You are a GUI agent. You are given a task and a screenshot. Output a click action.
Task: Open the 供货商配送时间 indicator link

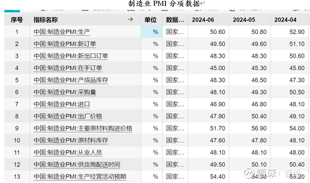tap(77, 164)
